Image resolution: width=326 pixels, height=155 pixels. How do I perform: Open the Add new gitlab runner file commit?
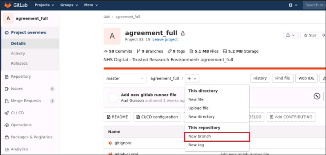(149, 95)
